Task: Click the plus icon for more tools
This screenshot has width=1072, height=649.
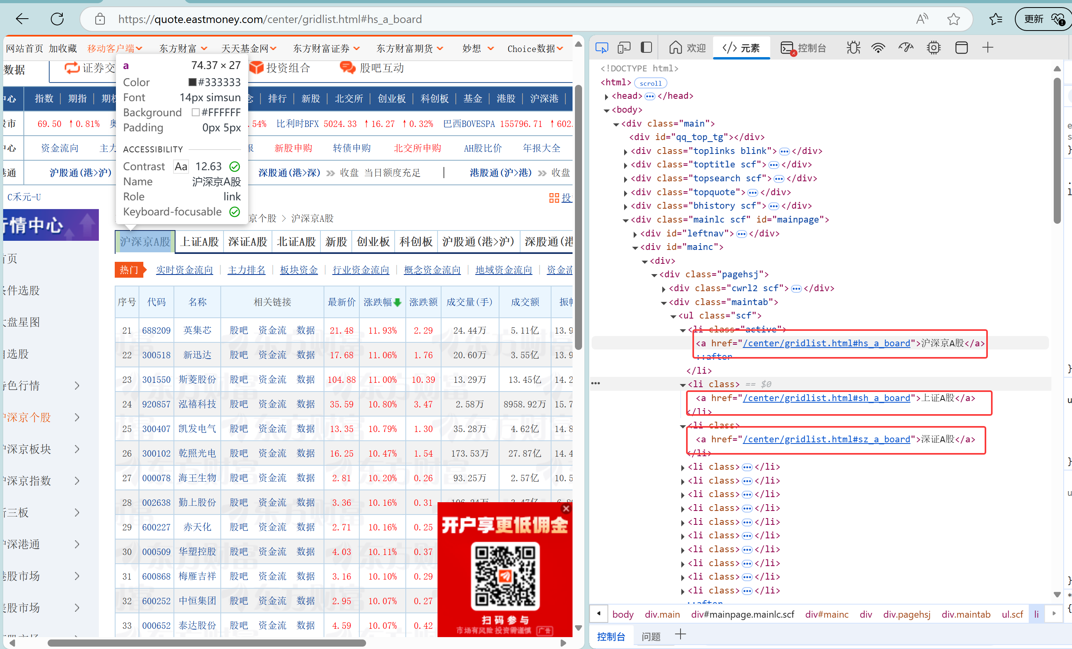Action: (x=987, y=47)
